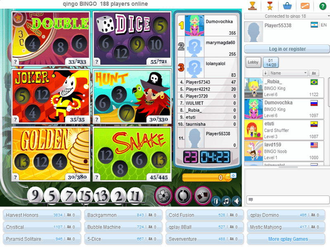
Task: Switch to the Lobby tab
Action: [253, 62]
